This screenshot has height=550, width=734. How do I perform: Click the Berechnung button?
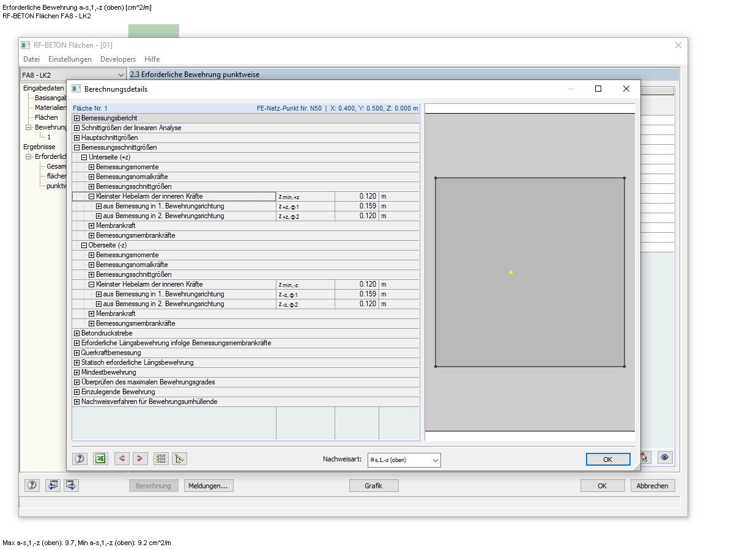(x=154, y=486)
